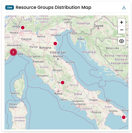This screenshot has height=133, width=132.
Task: Click the Resource Groups Distribution Map title
Action: [x=54, y=7]
